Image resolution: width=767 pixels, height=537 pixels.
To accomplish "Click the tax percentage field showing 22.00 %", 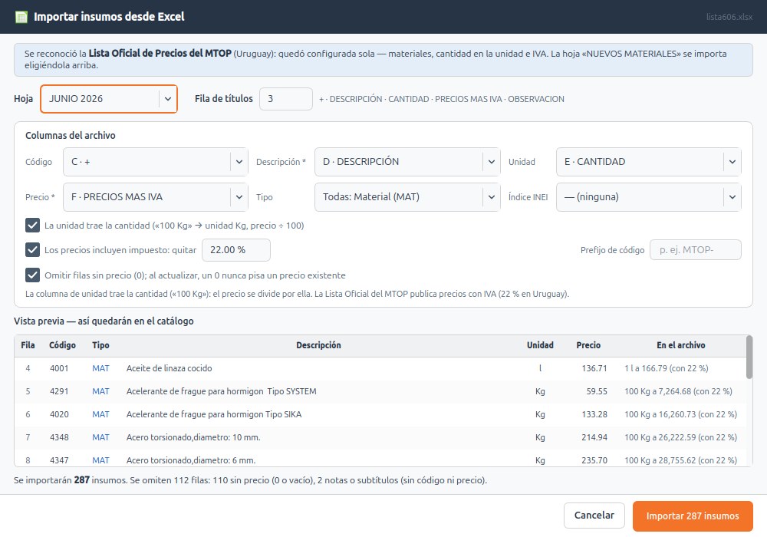I will click(x=235, y=250).
